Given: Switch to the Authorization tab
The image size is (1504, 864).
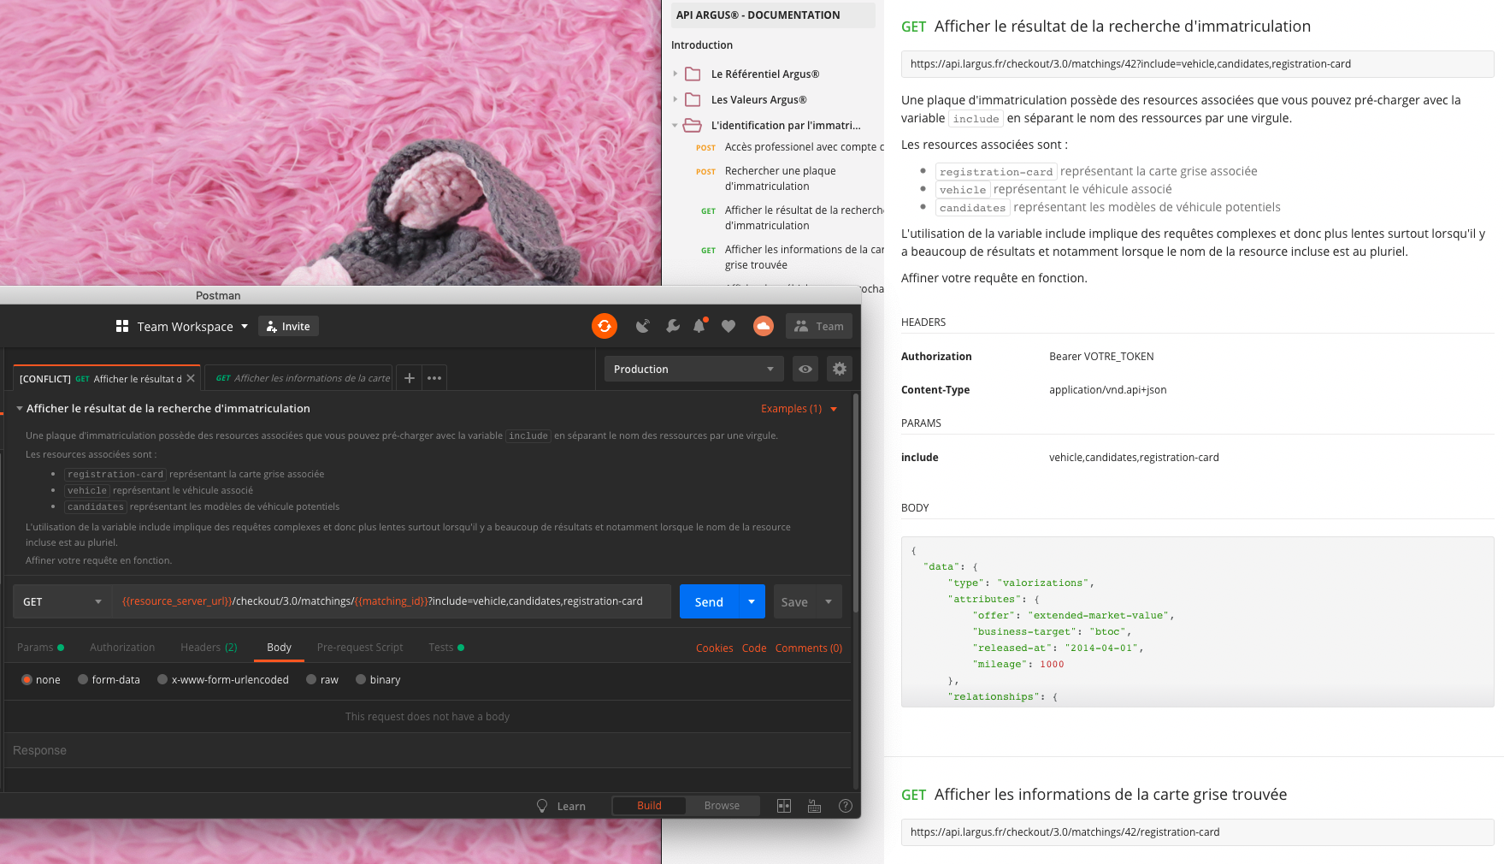Looking at the screenshot, I should [x=122, y=648].
